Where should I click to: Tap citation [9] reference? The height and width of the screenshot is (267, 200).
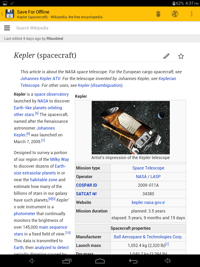54,199
